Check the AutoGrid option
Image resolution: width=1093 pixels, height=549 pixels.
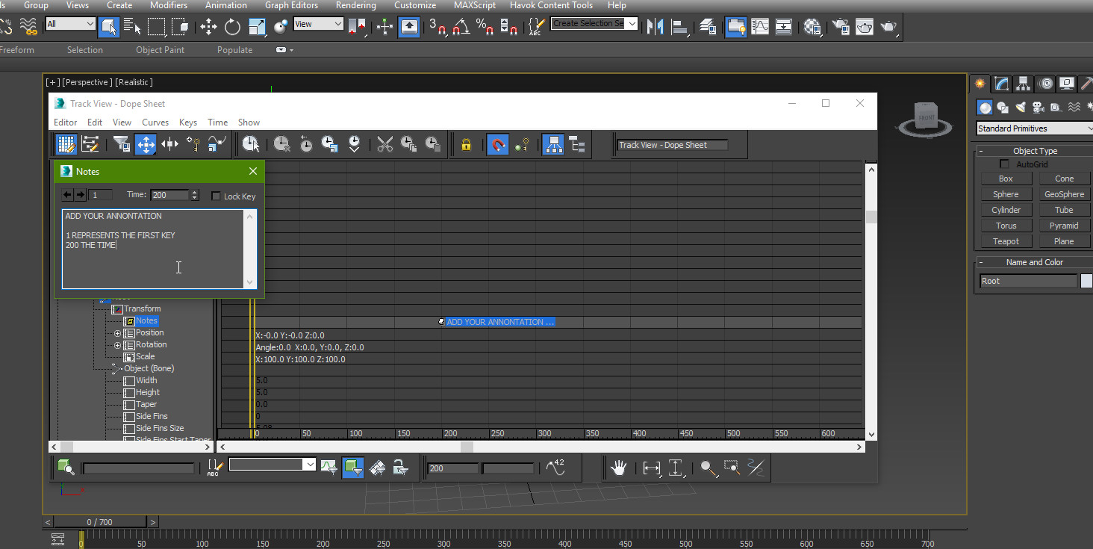point(1005,164)
